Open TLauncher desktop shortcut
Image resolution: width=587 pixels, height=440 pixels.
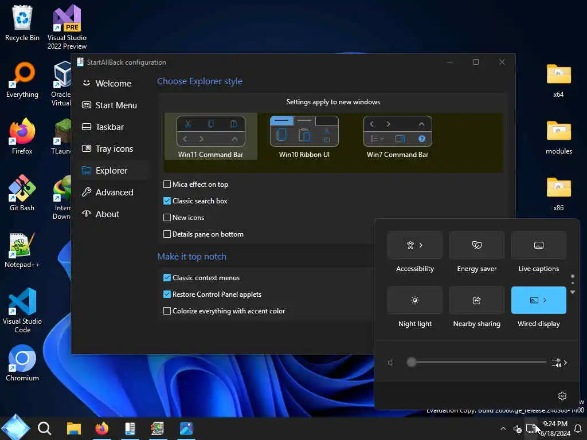pos(61,136)
